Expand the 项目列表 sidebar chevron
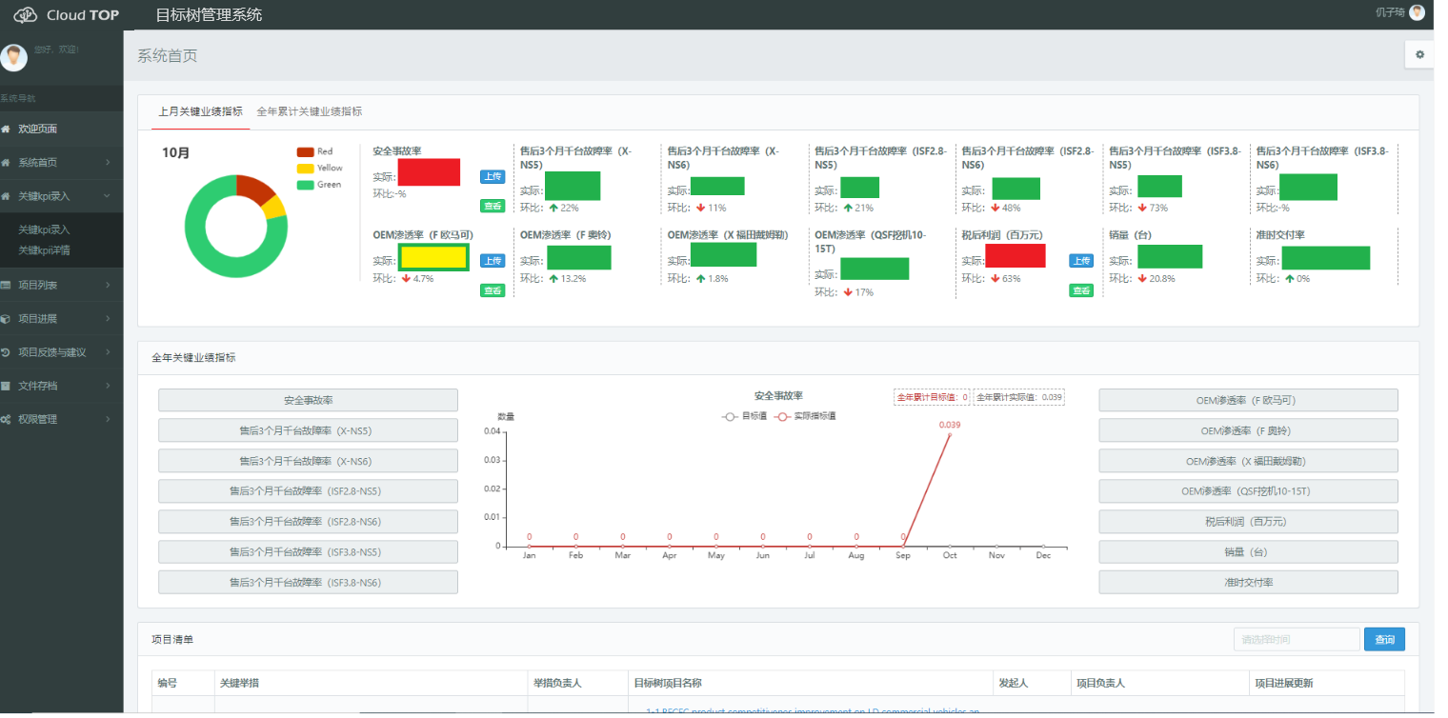The image size is (1448, 718). pyautogui.click(x=108, y=285)
